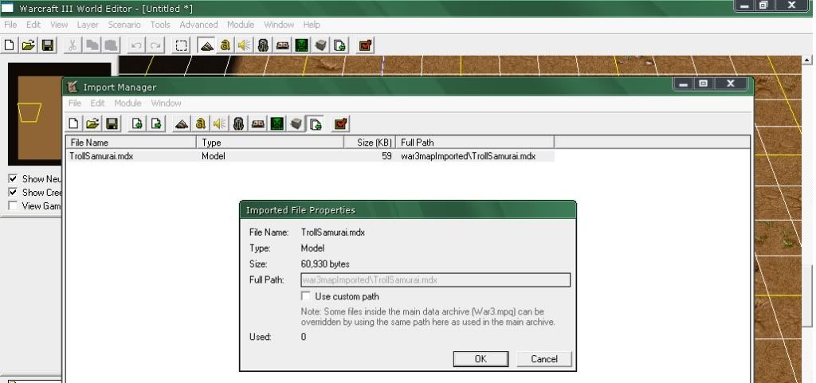
Task: Click the Full Path input field
Action: coord(436,280)
